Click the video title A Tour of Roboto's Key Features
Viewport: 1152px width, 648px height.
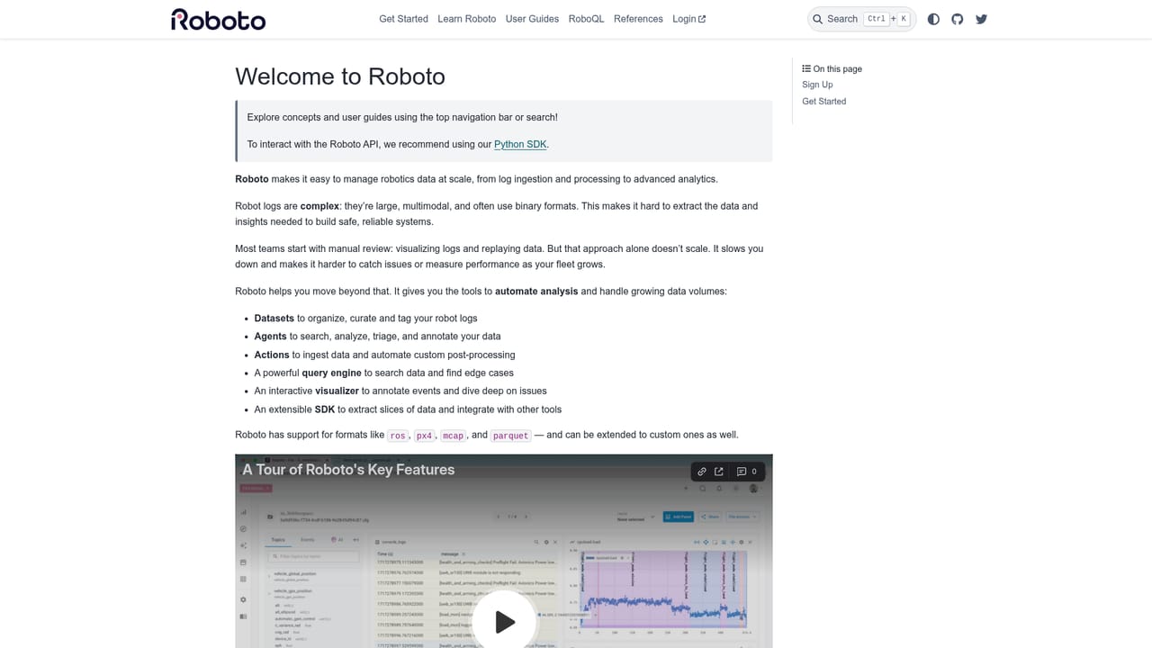click(348, 470)
